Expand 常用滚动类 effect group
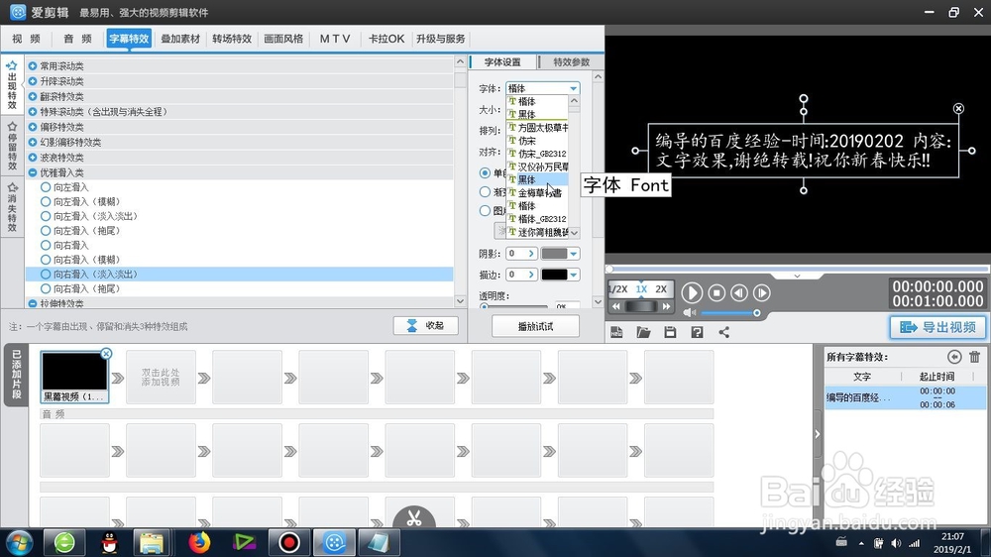Screen dimensions: 991x557 [x=33, y=65]
